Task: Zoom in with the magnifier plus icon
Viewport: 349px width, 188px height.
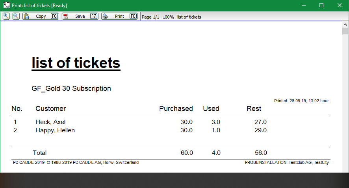Action: (6, 16)
